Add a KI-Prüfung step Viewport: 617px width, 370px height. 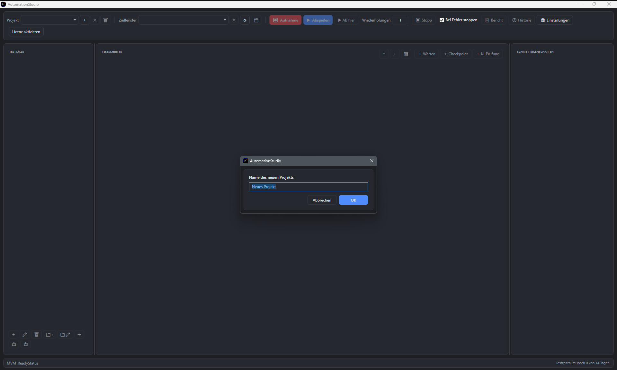[x=488, y=54]
